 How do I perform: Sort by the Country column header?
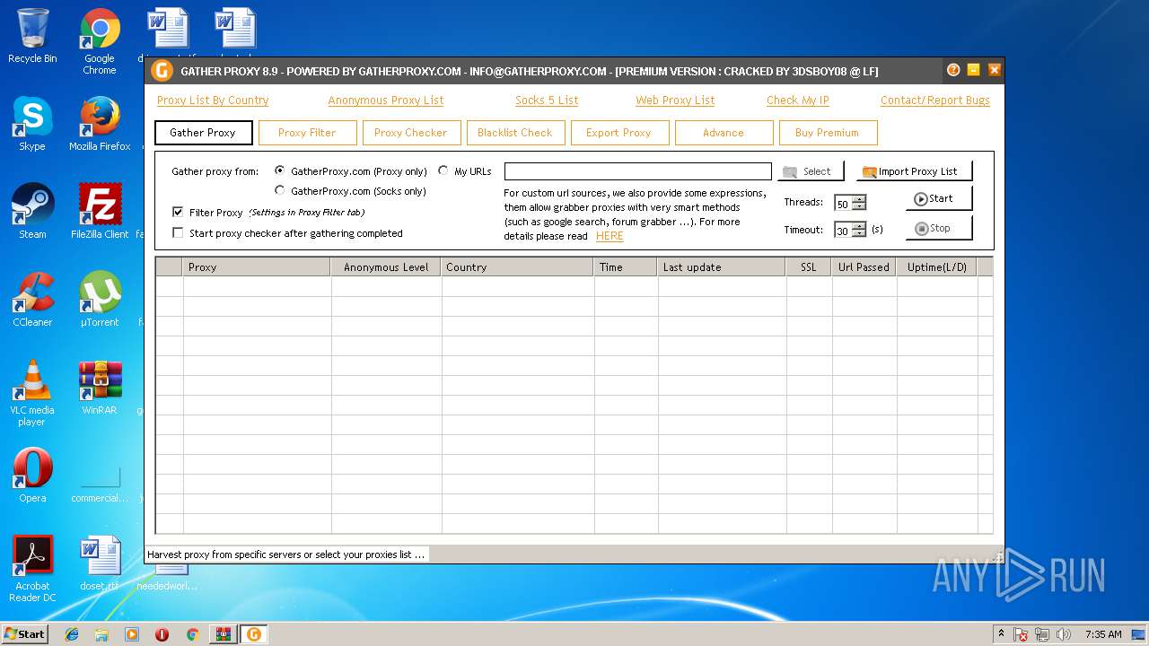(x=517, y=266)
